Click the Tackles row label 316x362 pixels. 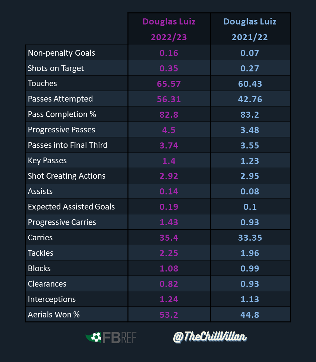[x=40, y=253]
